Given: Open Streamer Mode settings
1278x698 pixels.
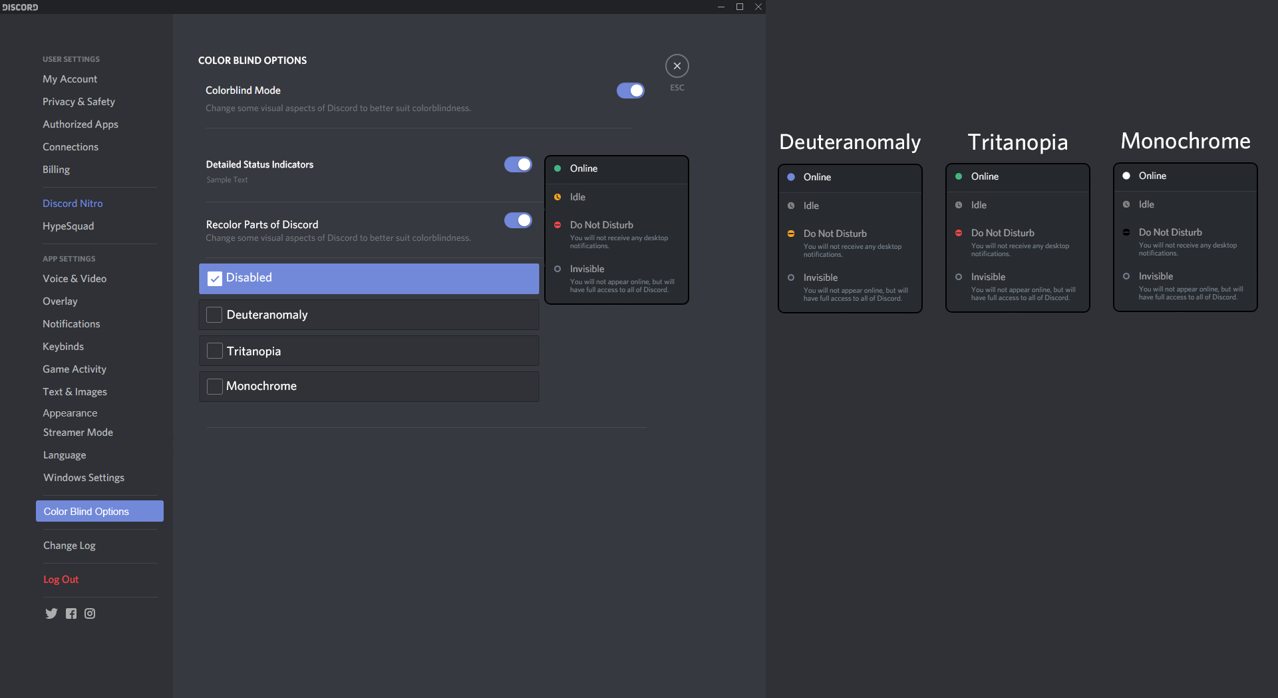Looking at the screenshot, I should tap(78, 433).
